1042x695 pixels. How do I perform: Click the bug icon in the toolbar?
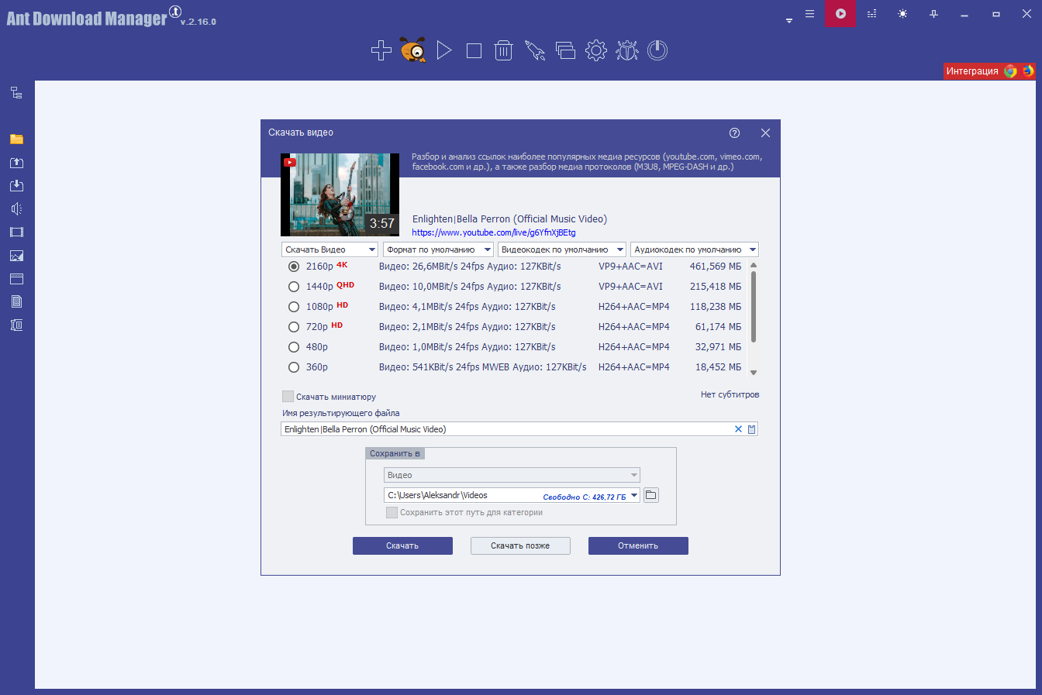click(627, 50)
